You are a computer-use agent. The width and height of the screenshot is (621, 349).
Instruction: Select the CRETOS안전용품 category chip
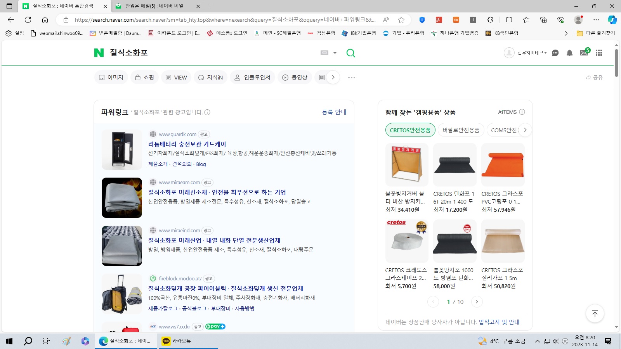coord(410,130)
